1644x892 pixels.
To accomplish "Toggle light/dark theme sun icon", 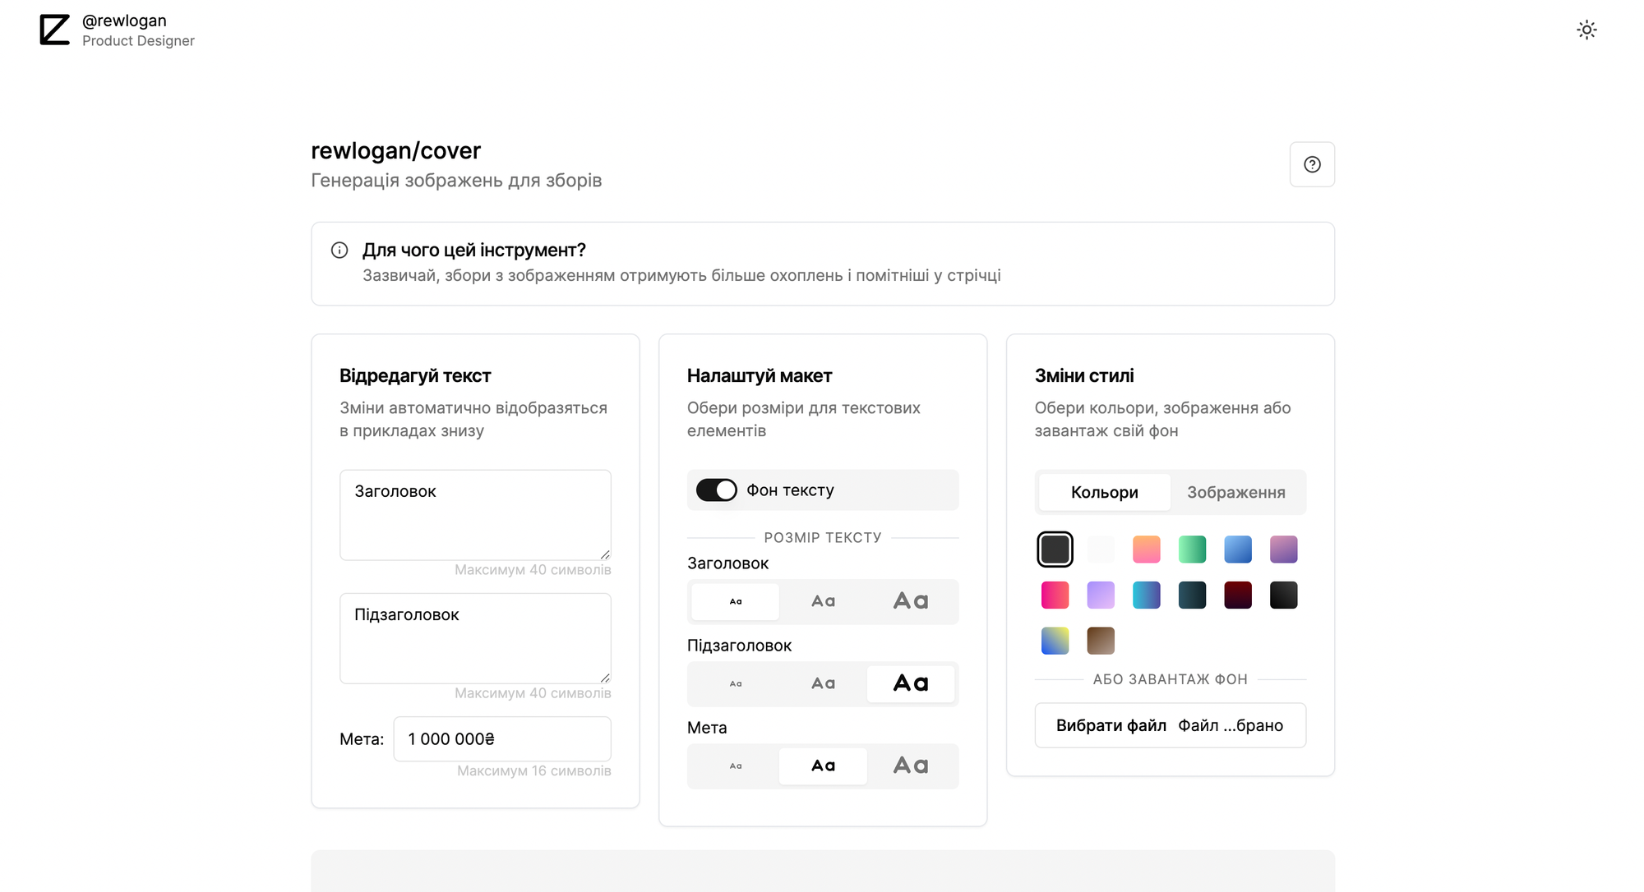I will point(1586,30).
